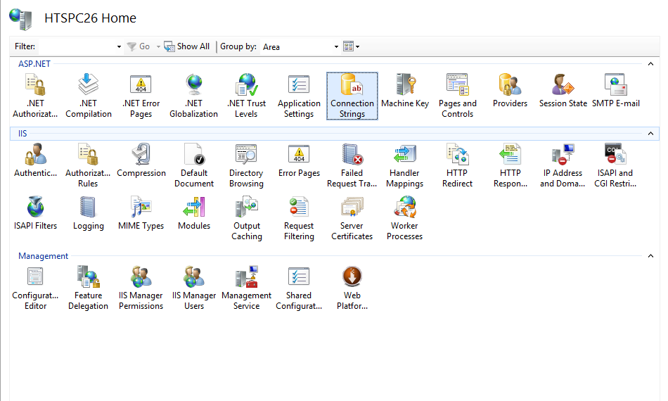Open Machine Key feature
The height and width of the screenshot is (401, 668).
click(405, 91)
